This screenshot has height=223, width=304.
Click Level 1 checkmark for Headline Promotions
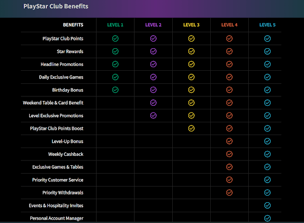[x=115, y=64]
